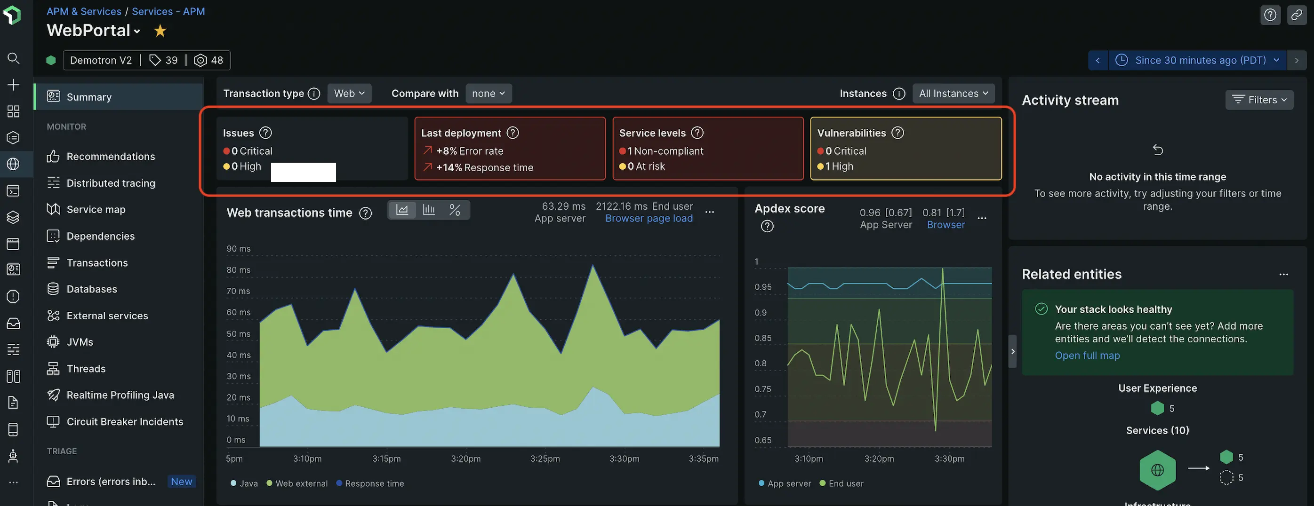This screenshot has height=506, width=1314.
Task: Click the help question-mark icon top right
Action: point(1270,15)
